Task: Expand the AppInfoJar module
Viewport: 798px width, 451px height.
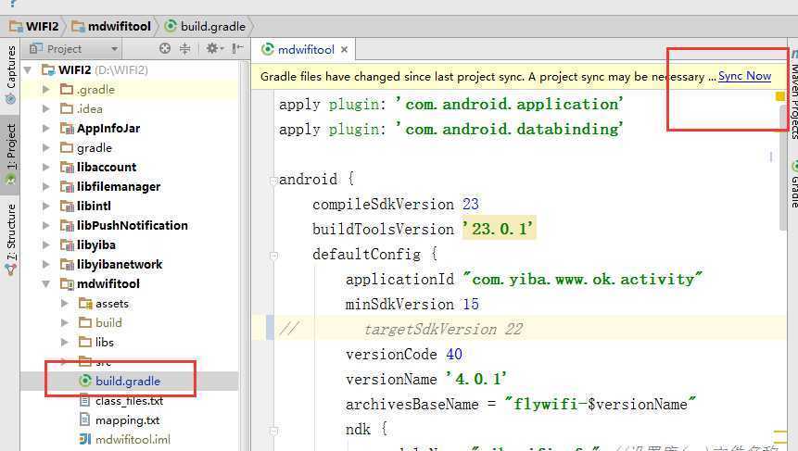Action: click(46, 128)
